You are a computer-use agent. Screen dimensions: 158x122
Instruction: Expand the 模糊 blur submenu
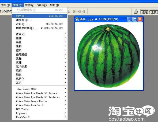[x=40, y=46]
